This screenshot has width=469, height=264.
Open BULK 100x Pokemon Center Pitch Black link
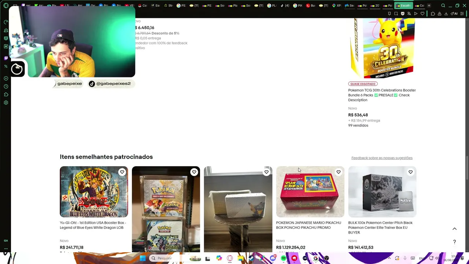[x=380, y=228]
